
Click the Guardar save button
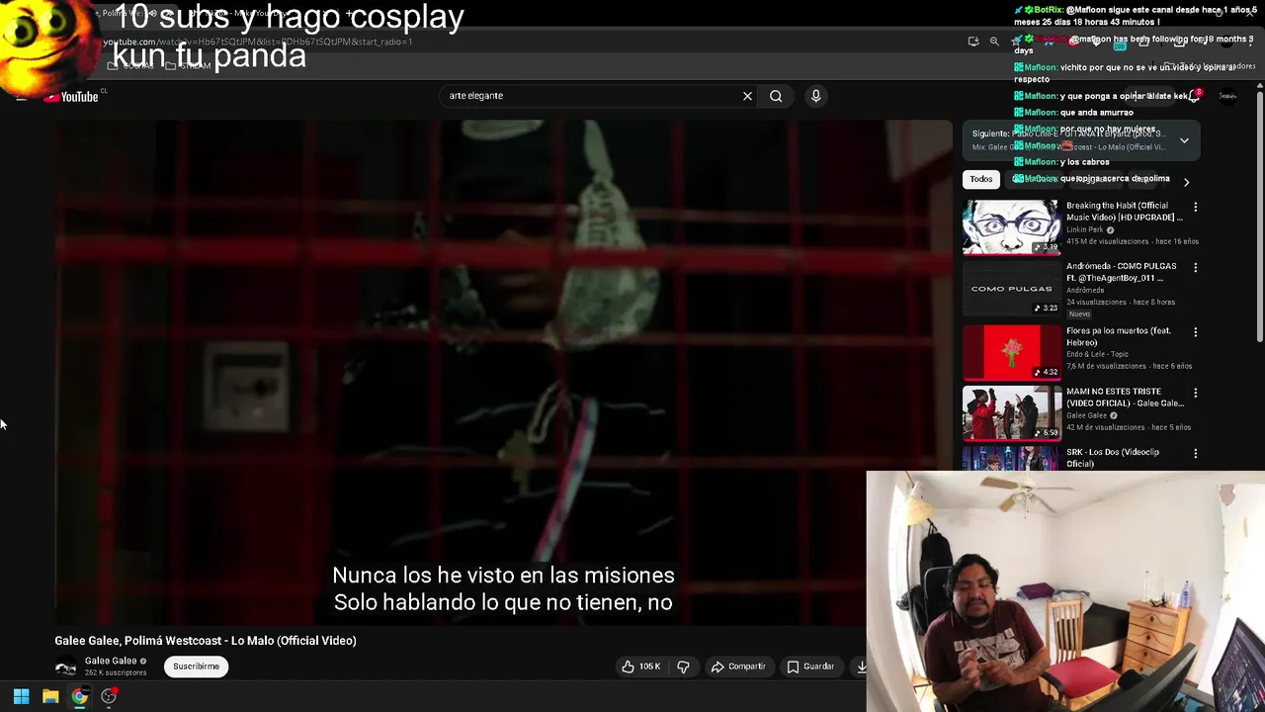(x=810, y=667)
